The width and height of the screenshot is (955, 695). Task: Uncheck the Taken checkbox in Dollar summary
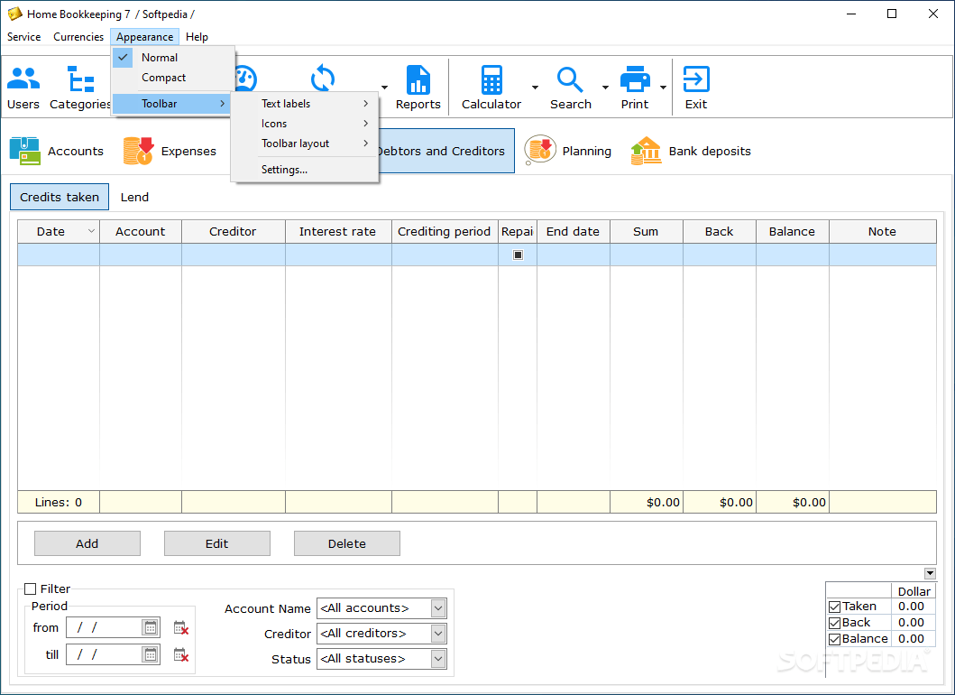[x=834, y=606]
